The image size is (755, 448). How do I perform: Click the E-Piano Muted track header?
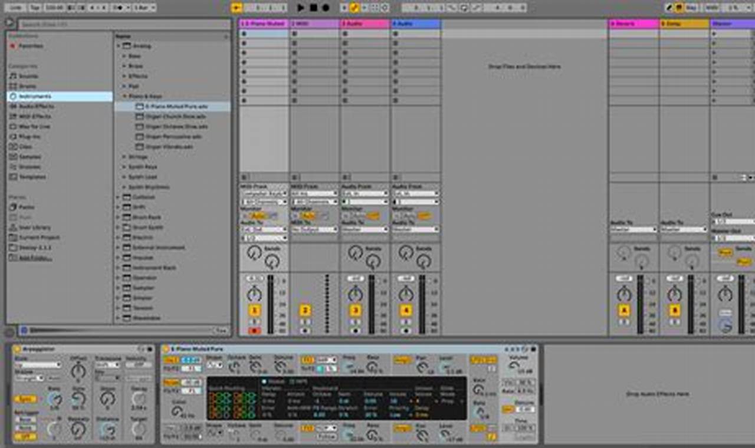click(264, 24)
